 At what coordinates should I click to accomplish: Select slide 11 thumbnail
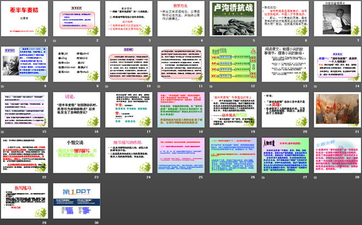(181, 64)
